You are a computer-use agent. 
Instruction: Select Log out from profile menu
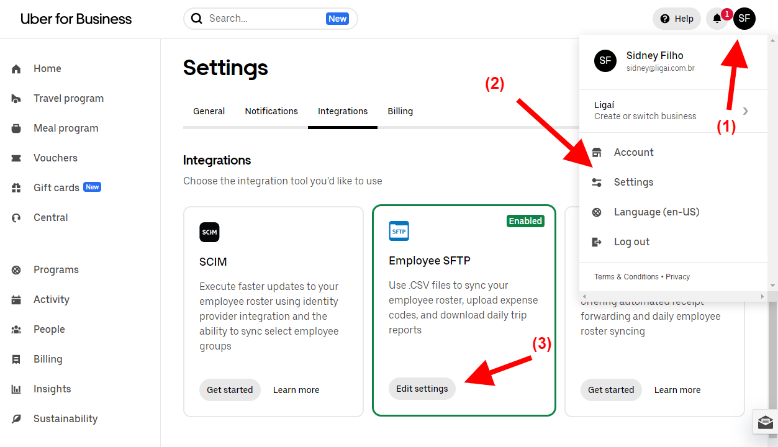(x=631, y=242)
